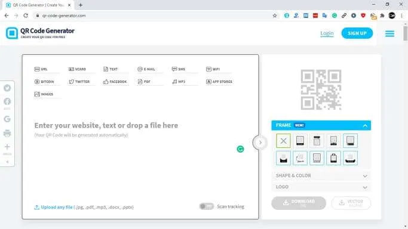
Task: Click the Grammarly icon in input box
Action: pos(240,149)
